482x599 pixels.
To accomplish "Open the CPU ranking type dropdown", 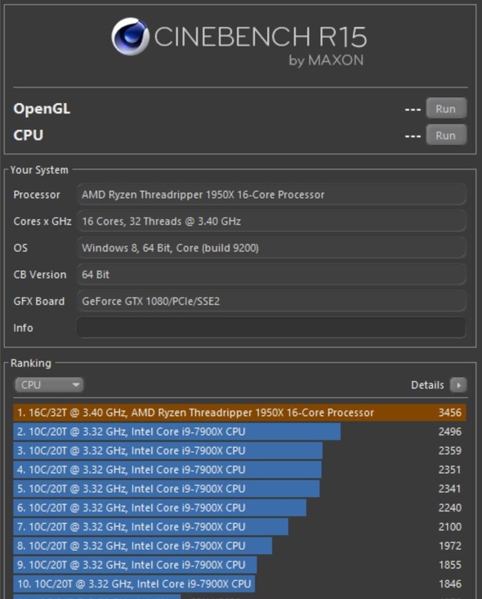I will (x=49, y=385).
